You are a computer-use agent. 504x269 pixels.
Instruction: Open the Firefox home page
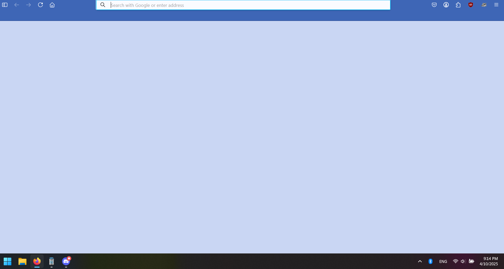[52, 5]
